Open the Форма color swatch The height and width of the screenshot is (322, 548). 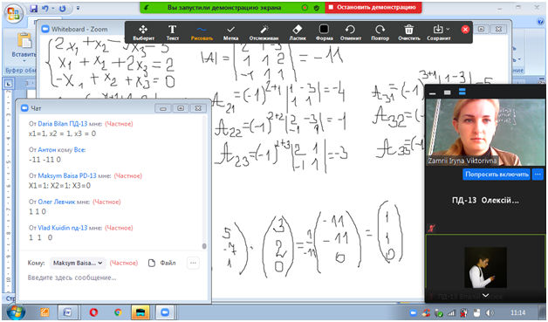click(x=324, y=29)
